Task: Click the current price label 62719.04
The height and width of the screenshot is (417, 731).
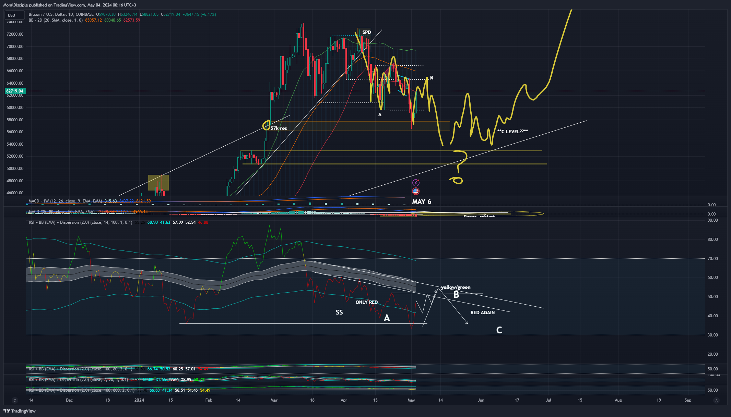Action: 15,91
